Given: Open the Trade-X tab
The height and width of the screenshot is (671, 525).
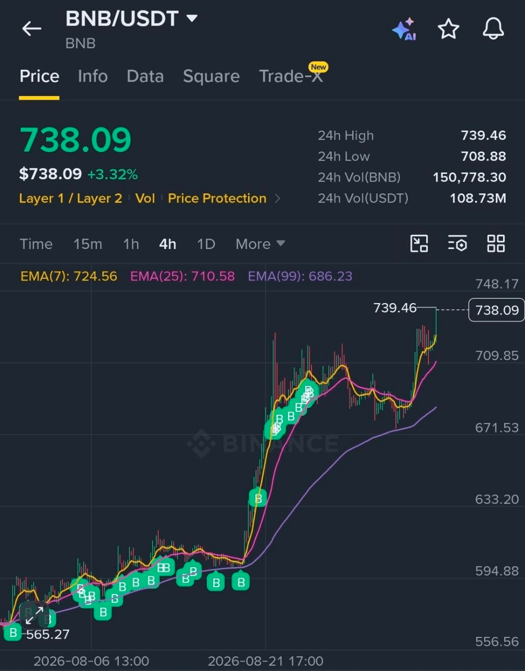Looking at the screenshot, I should 291,77.
